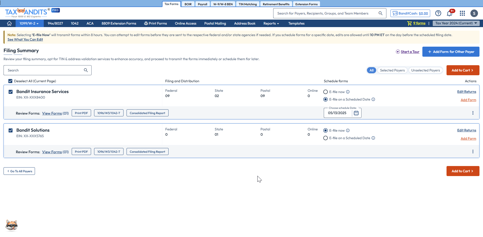Filter by Selected Payers
The image size is (483, 237).
(x=392, y=70)
